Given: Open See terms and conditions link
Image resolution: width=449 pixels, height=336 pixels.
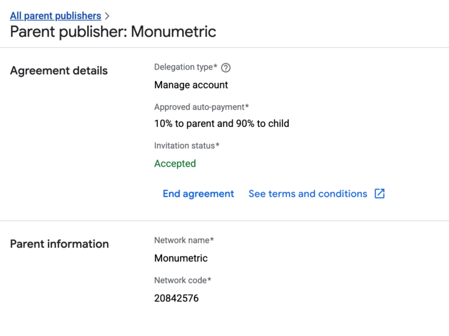Looking at the screenshot, I should (x=308, y=194).
